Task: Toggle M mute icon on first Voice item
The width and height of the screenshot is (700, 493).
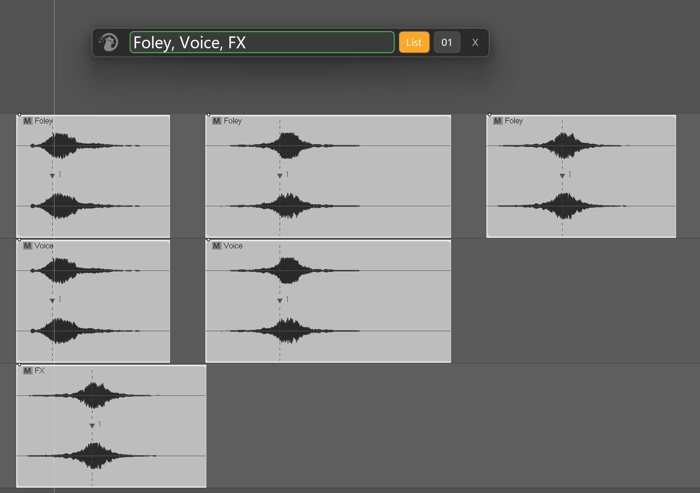Action: (27, 246)
